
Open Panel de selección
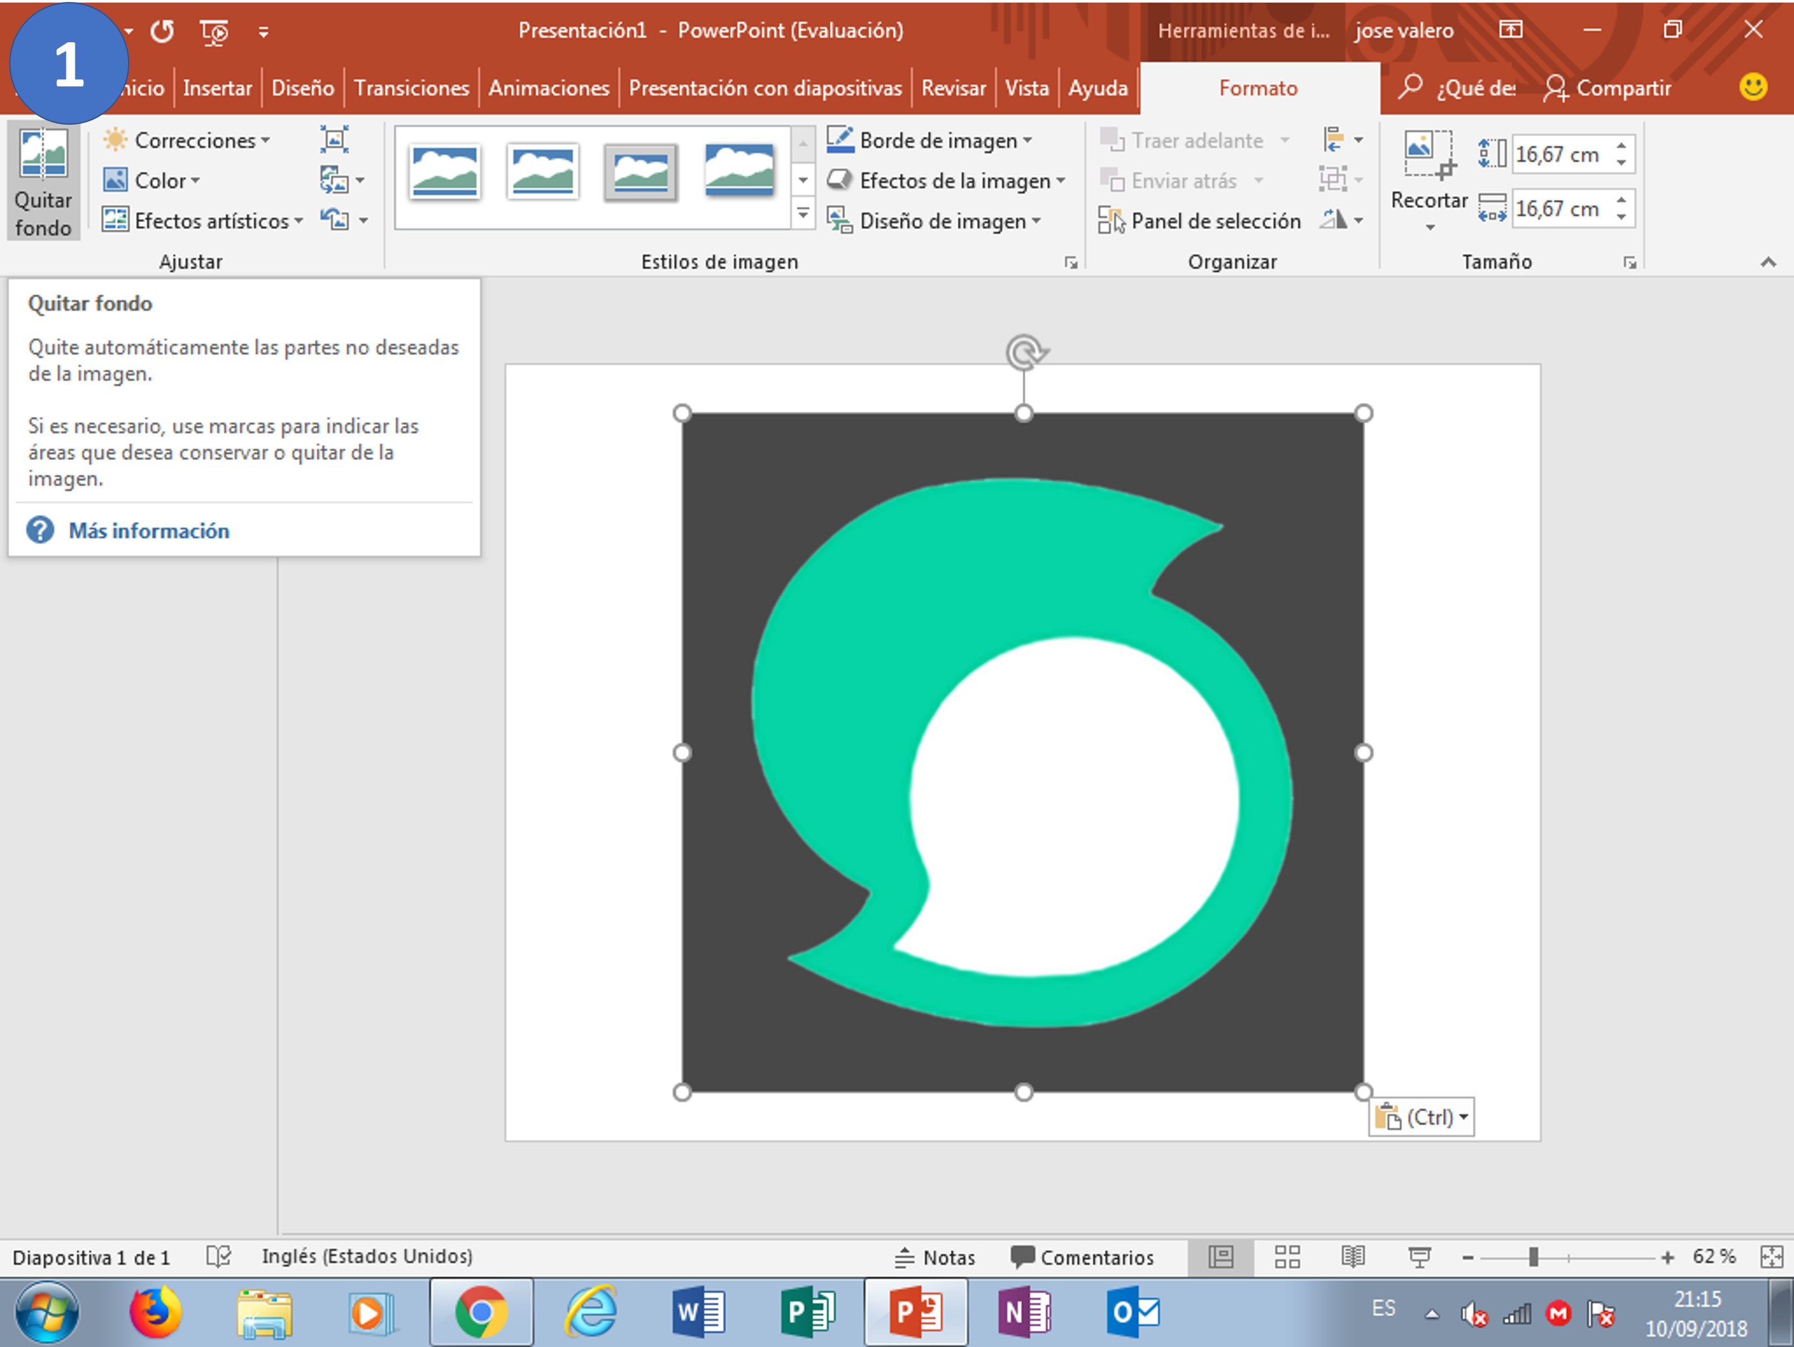tap(1199, 220)
